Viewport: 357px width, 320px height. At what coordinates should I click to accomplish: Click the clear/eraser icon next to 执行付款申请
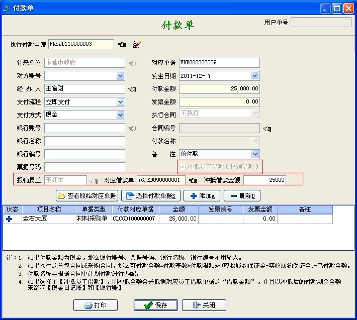point(136,45)
